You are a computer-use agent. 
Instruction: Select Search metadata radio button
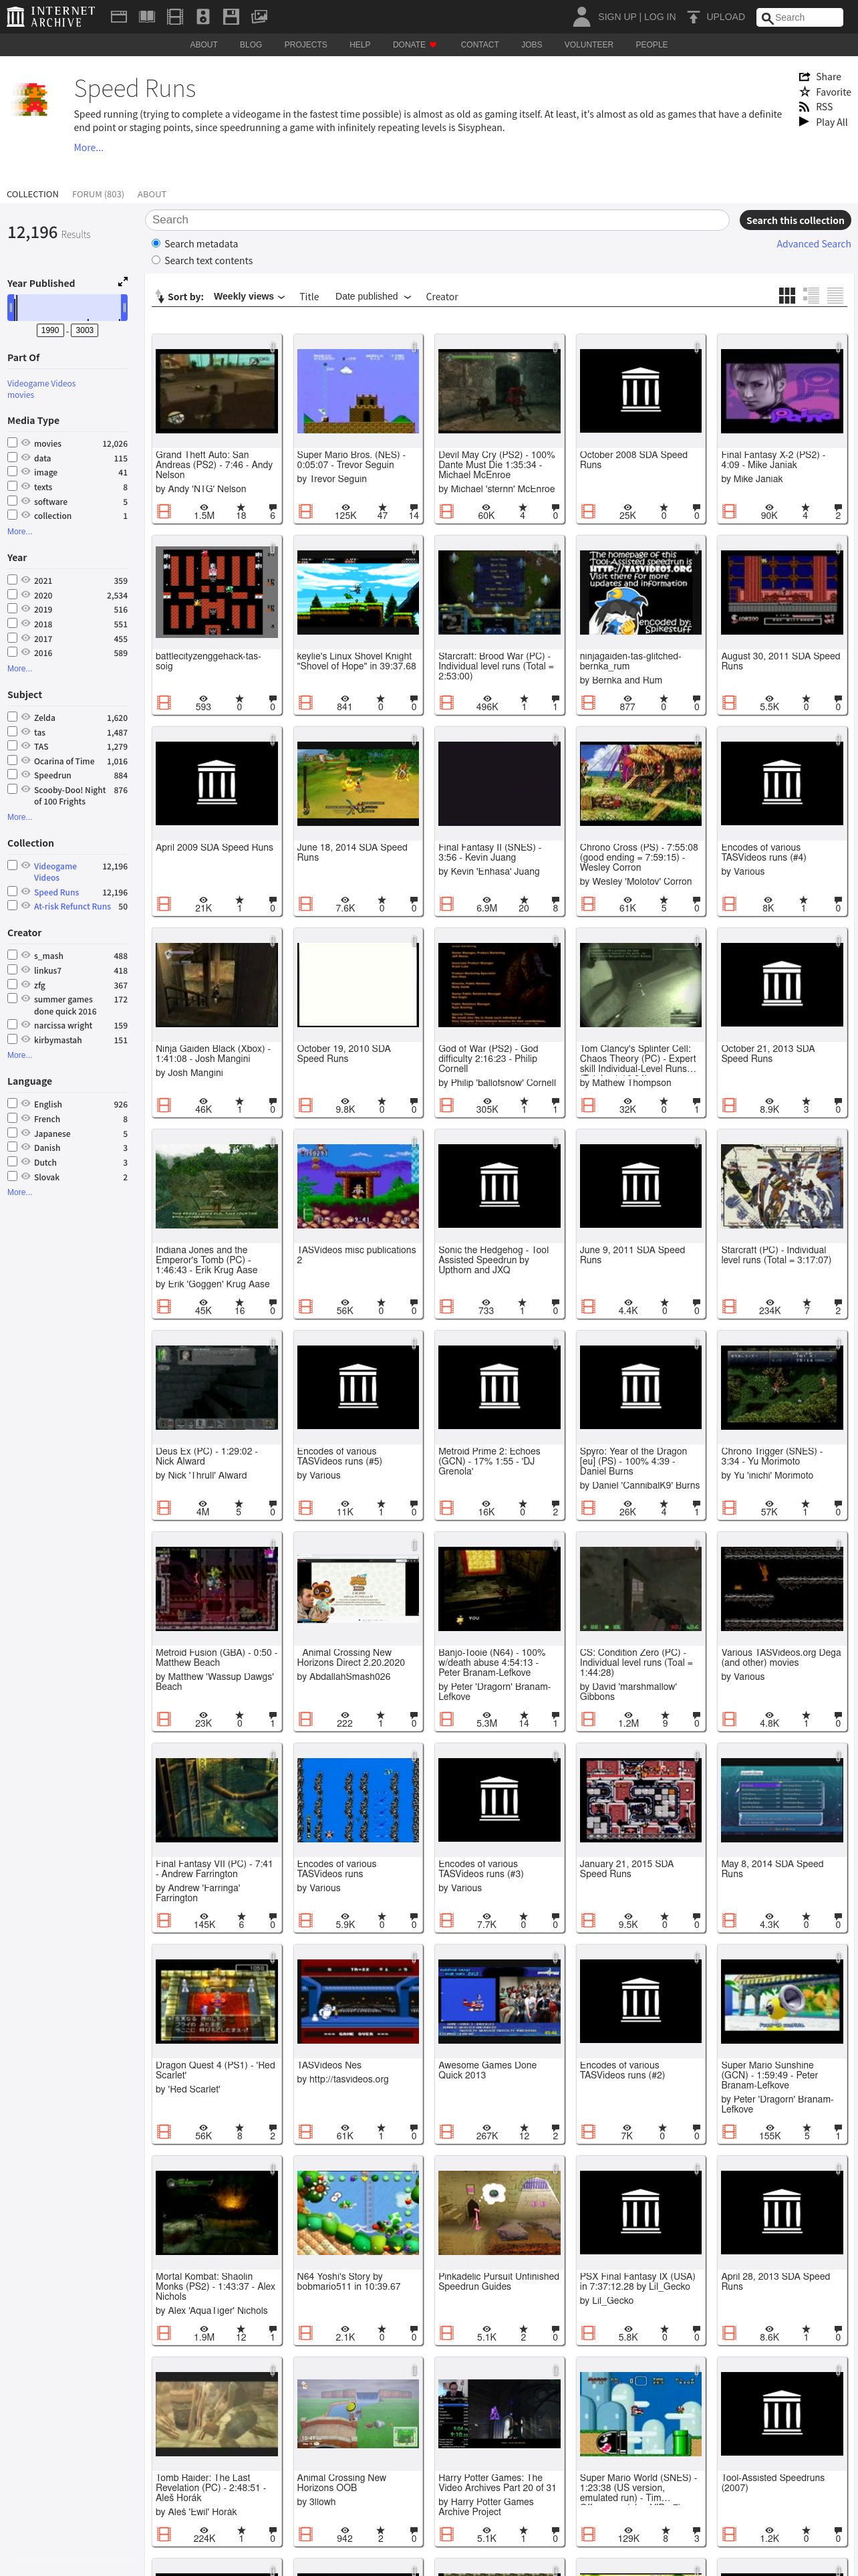click(x=156, y=243)
